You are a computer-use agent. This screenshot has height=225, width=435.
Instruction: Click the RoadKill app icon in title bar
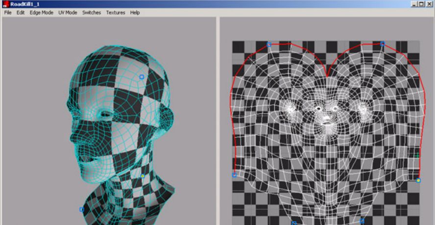(x=5, y=4)
